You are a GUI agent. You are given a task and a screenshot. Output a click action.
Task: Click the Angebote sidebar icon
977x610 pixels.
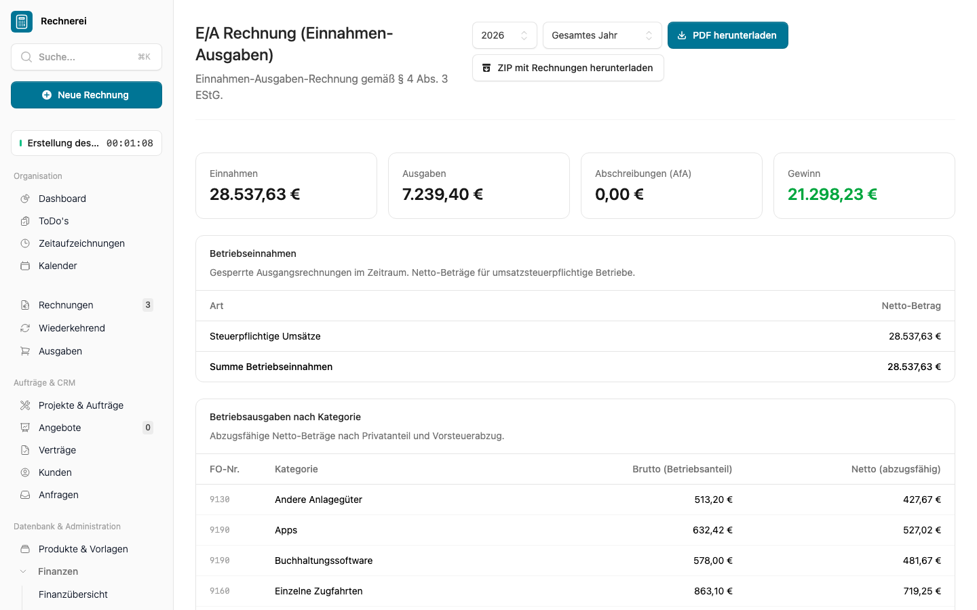25,428
